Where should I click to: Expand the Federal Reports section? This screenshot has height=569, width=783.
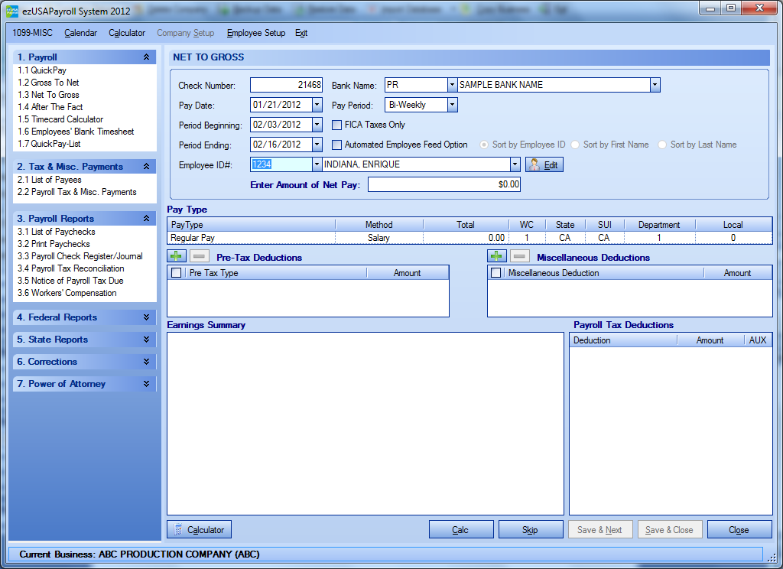point(146,317)
